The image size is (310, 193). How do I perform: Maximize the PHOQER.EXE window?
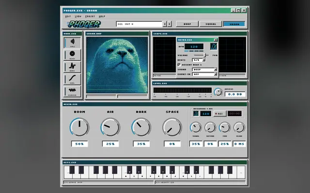pos(239,11)
